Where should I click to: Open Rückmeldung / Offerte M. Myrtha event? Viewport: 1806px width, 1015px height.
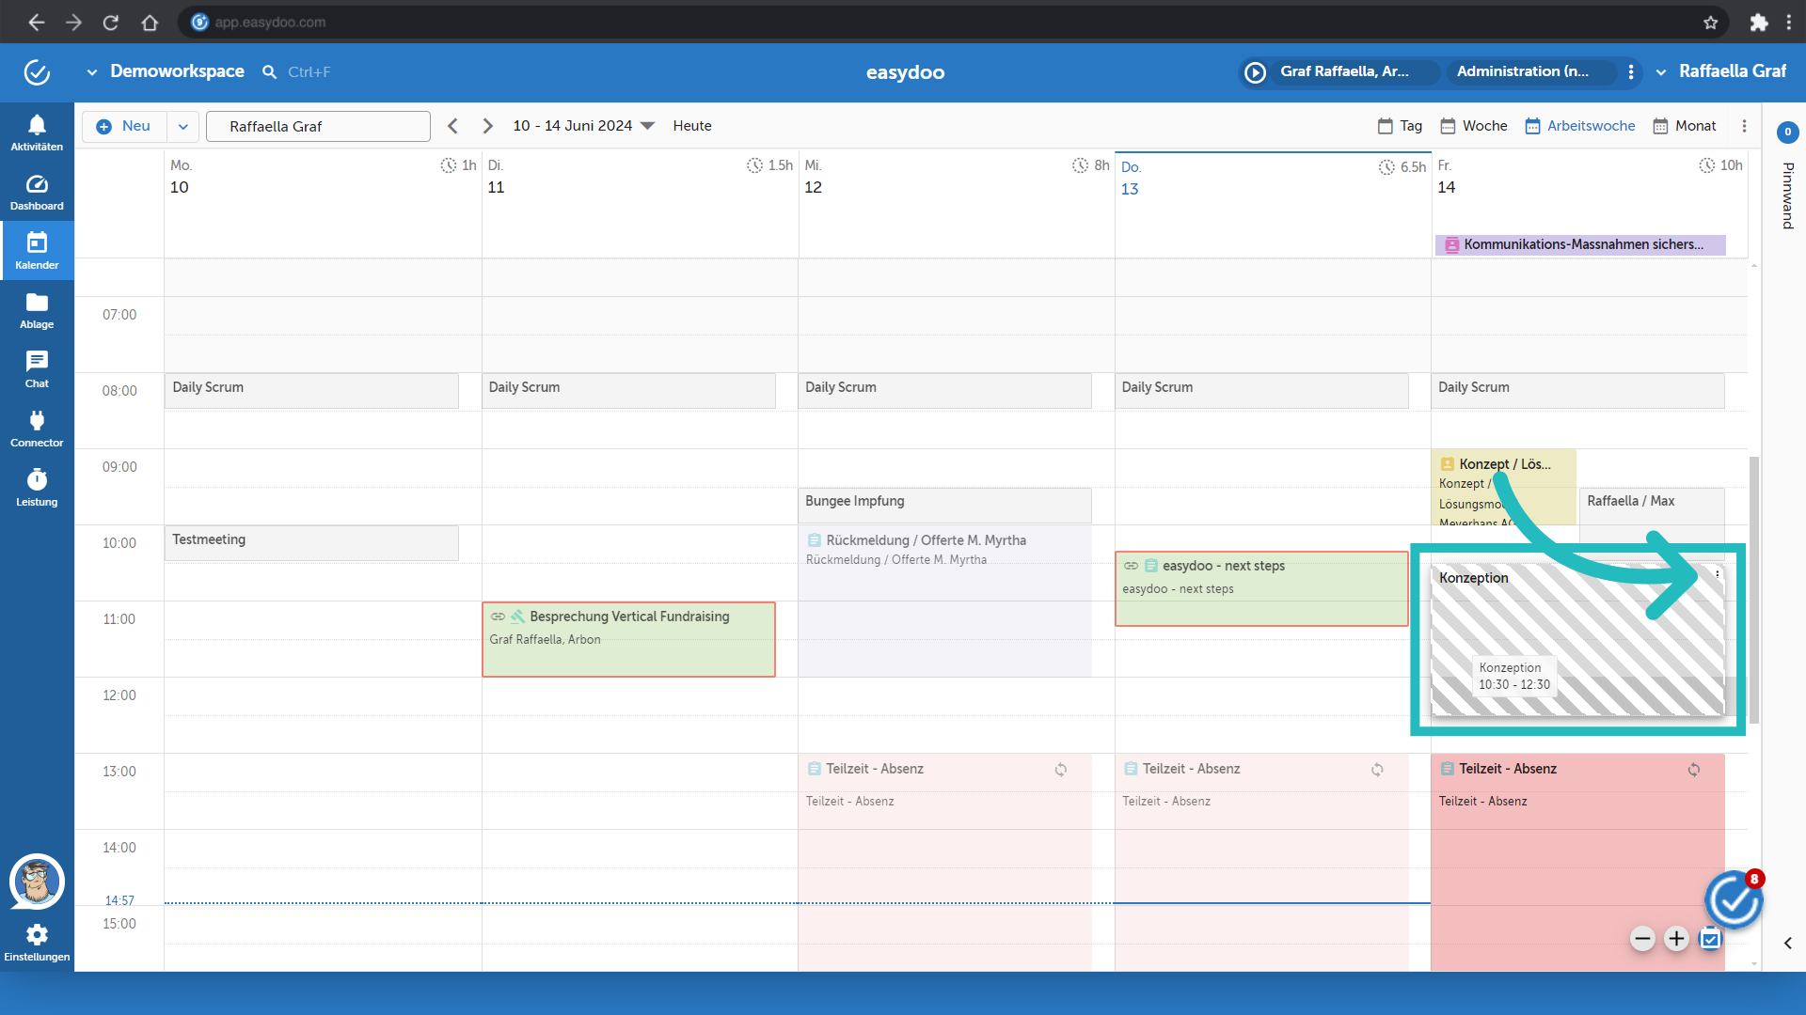click(944, 601)
